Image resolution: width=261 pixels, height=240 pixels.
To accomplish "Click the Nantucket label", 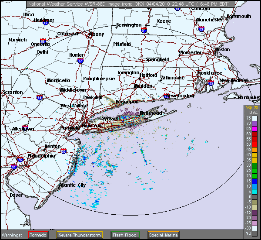I will pos(248,97).
